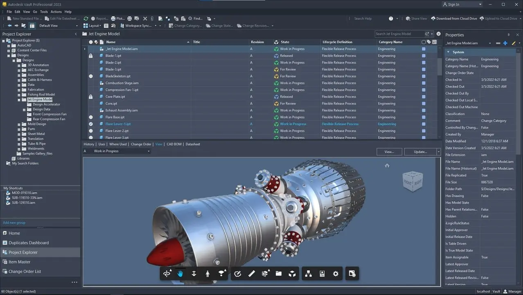This screenshot has height=295, width=523.
Task: Enable the first-person walk tool
Action: point(207,273)
